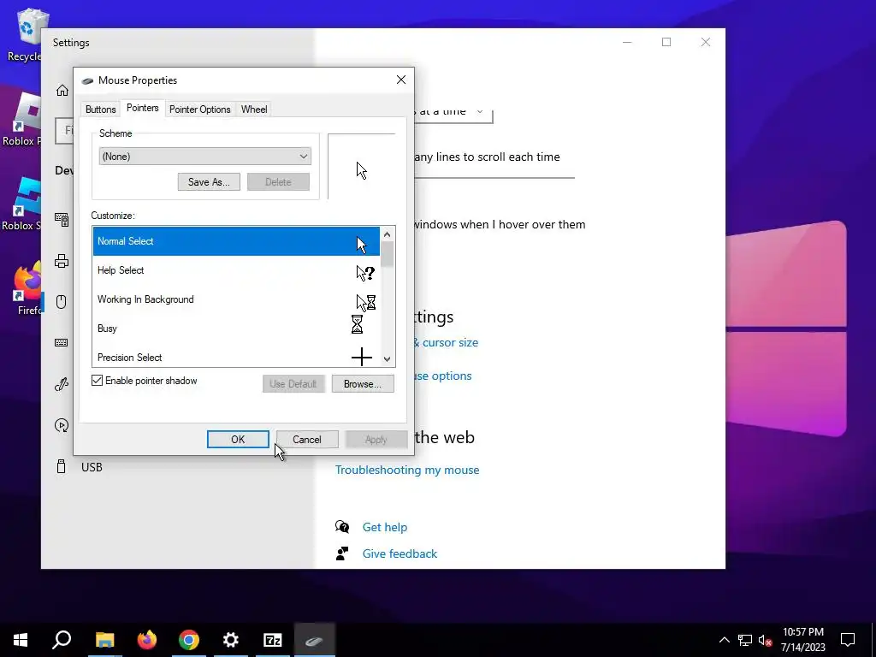This screenshot has height=657, width=876.
Task: Click the Help Select question-mark cursor icon
Action: tap(365, 273)
